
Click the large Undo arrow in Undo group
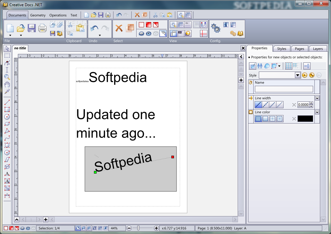coord(95,29)
